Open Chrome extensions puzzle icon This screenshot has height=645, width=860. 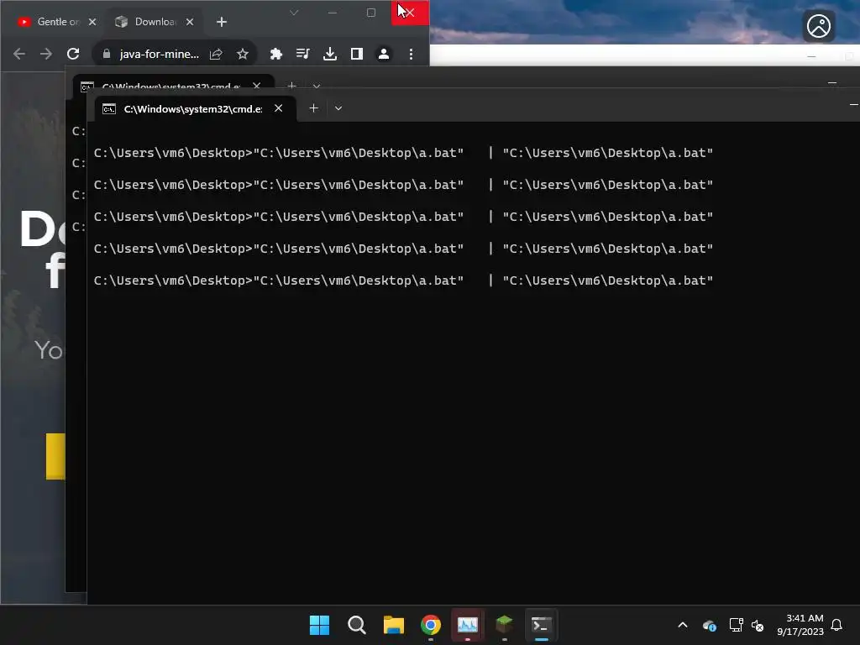pyautogui.click(x=275, y=54)
